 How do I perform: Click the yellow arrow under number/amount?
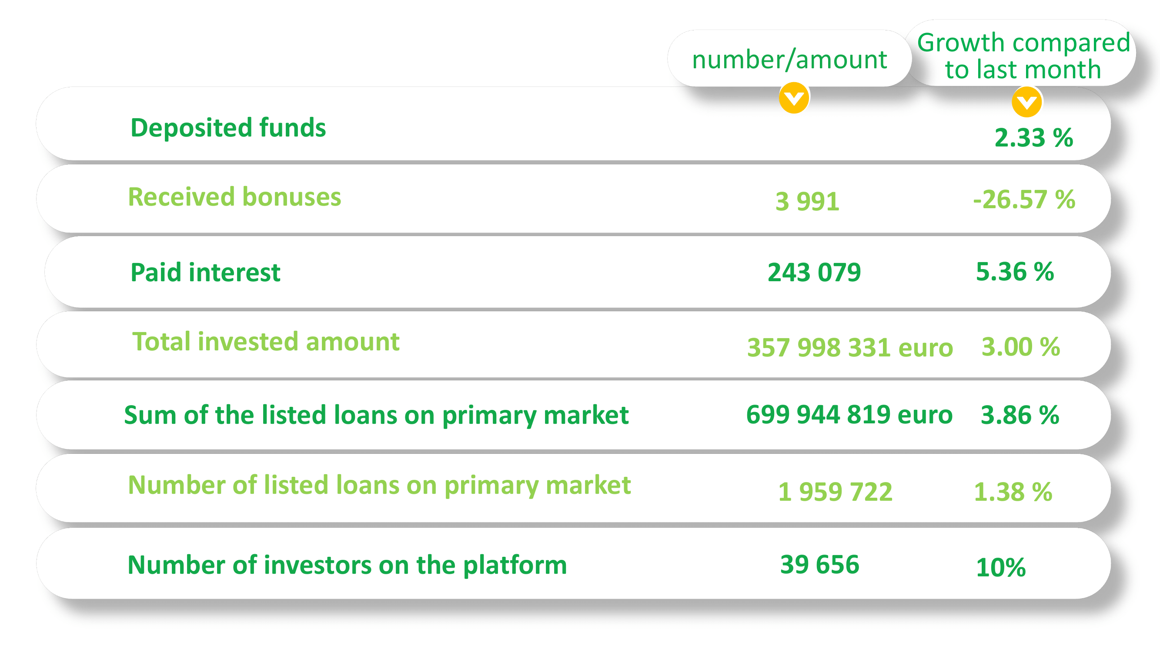793,98
